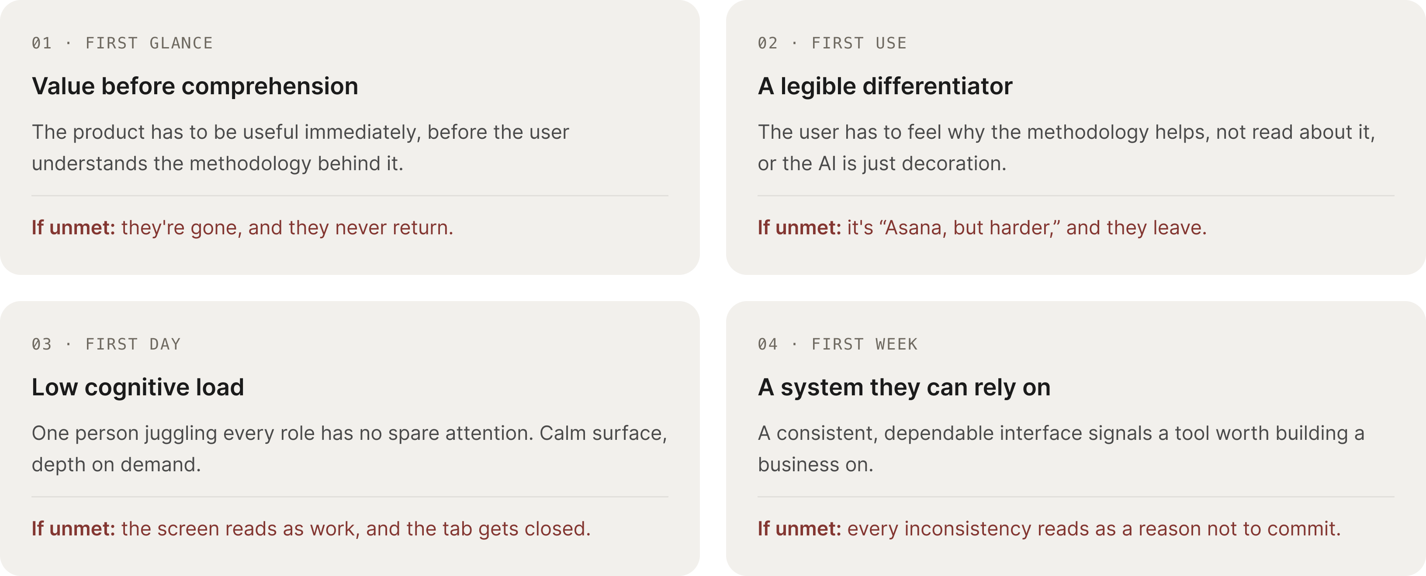The image size is (1426, 576).
Task: Select the 'A system they can rely on' heading
Action: coord(904,387)
